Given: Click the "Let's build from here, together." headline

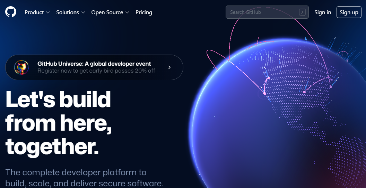Looking at the screenshot, I should tap(58, 123).
